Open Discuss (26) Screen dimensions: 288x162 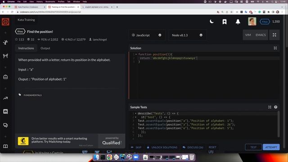tap(193, 147)
